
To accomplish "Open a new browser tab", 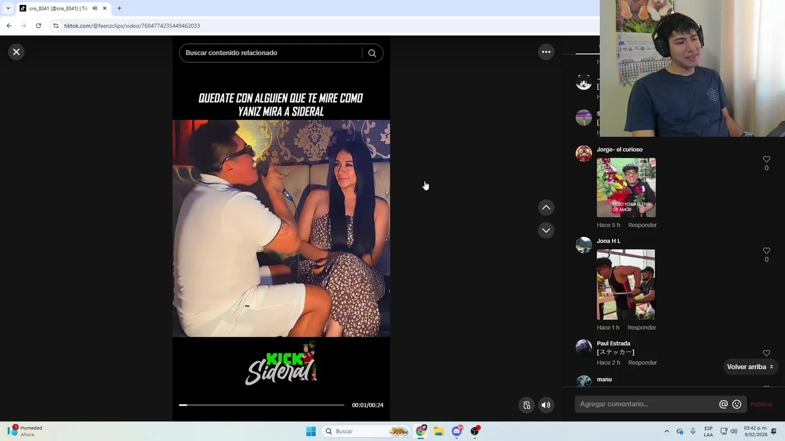I will [x=119, y=9].
